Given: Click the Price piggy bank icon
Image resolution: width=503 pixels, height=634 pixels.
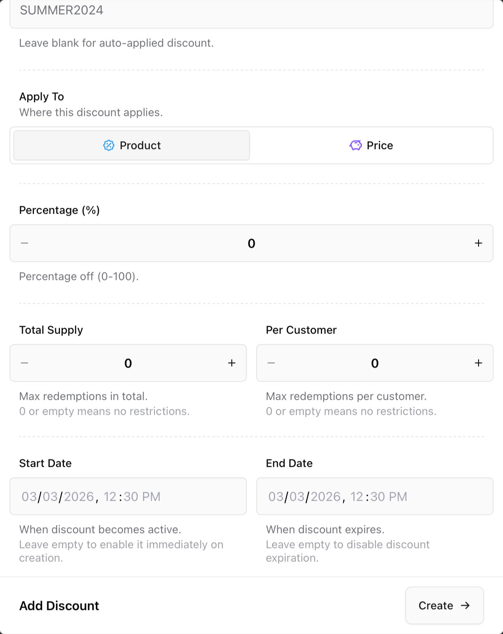Looking at the screenshot, I should pos(356,145).
